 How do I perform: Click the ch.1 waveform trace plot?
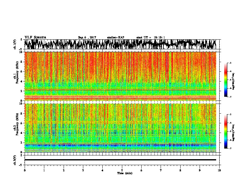point(120,44)
